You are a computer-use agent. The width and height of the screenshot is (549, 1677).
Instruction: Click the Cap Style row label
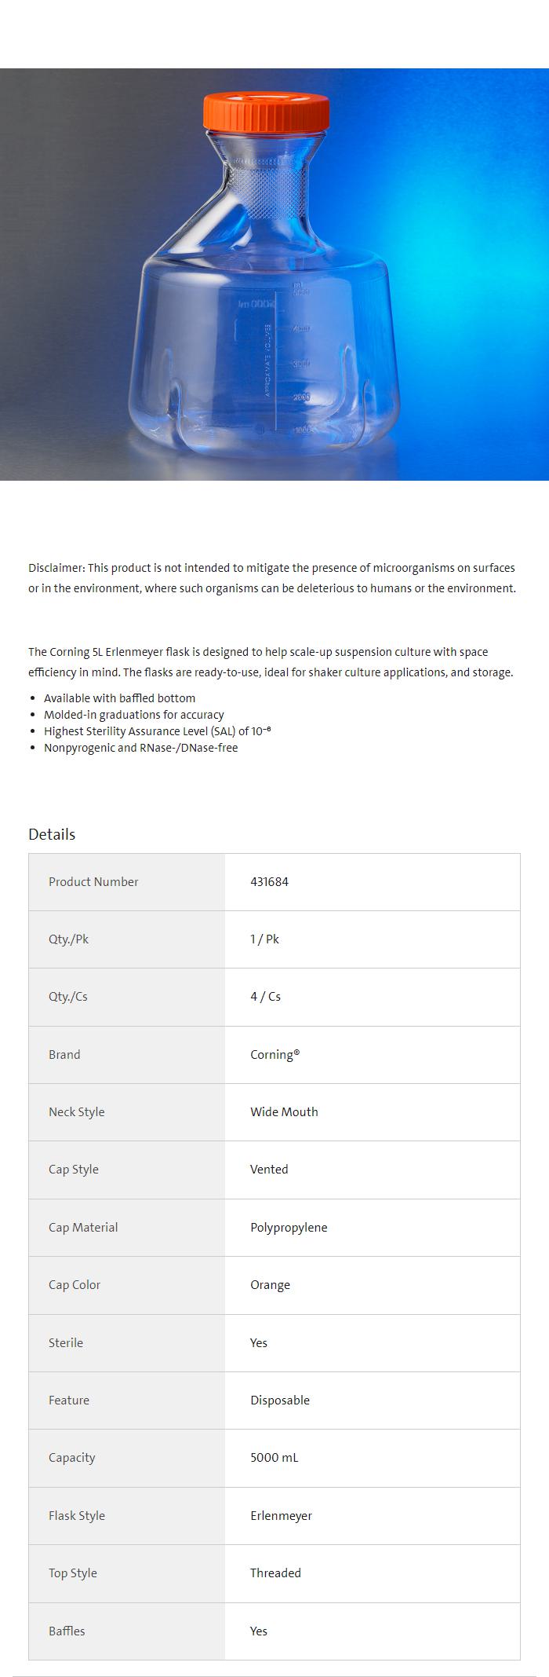(74, 1170)
